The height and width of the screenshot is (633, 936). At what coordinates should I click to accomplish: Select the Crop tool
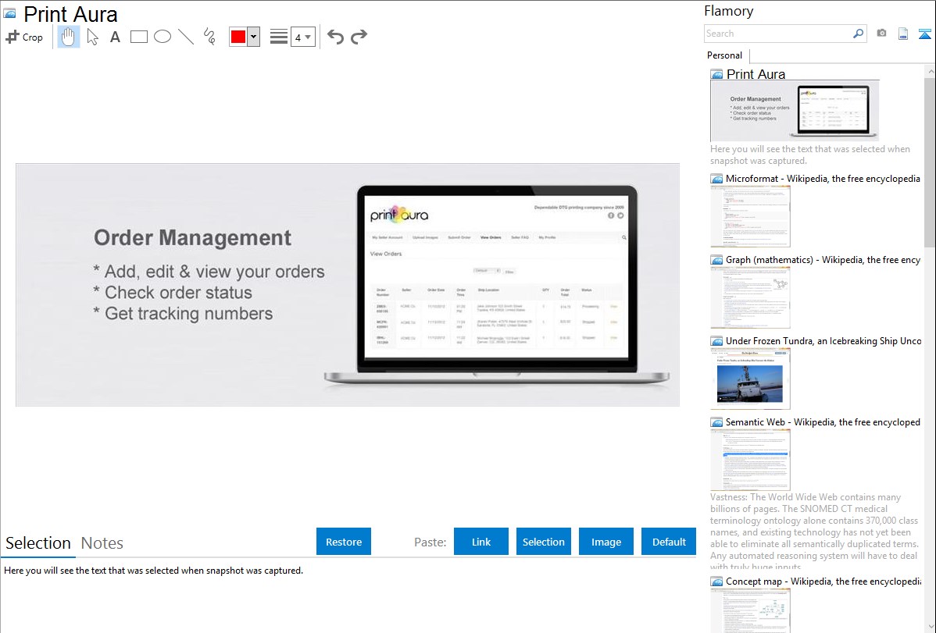point(24,37)
